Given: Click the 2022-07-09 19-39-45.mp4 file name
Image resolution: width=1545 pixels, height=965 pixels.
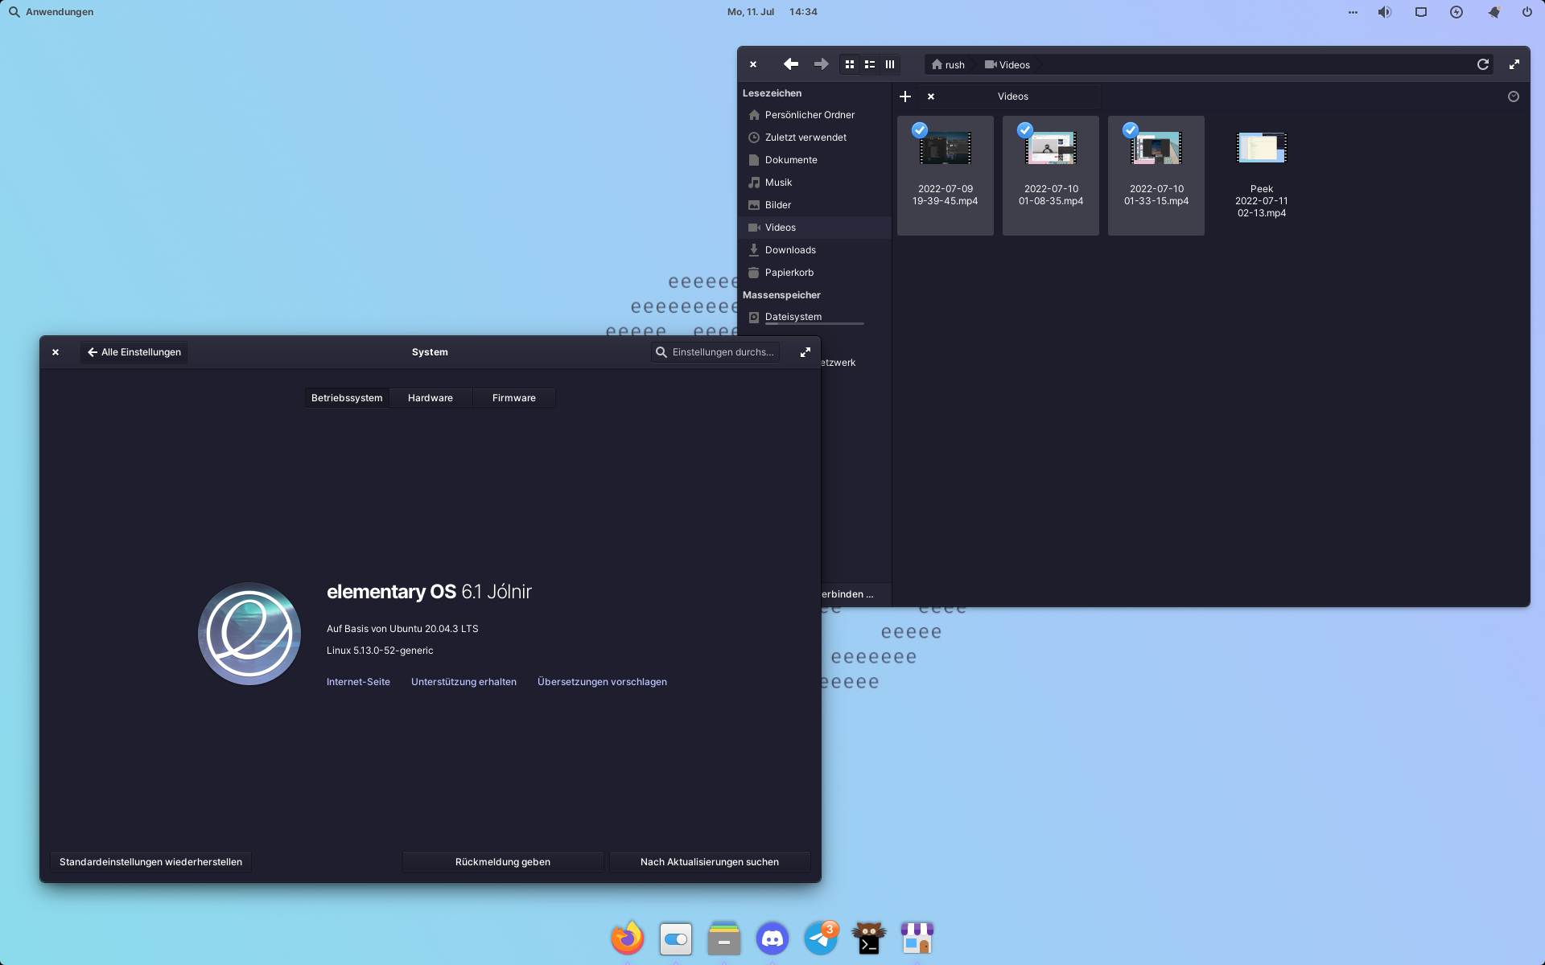Looking at the screenshot, I should tap(946, 195).
